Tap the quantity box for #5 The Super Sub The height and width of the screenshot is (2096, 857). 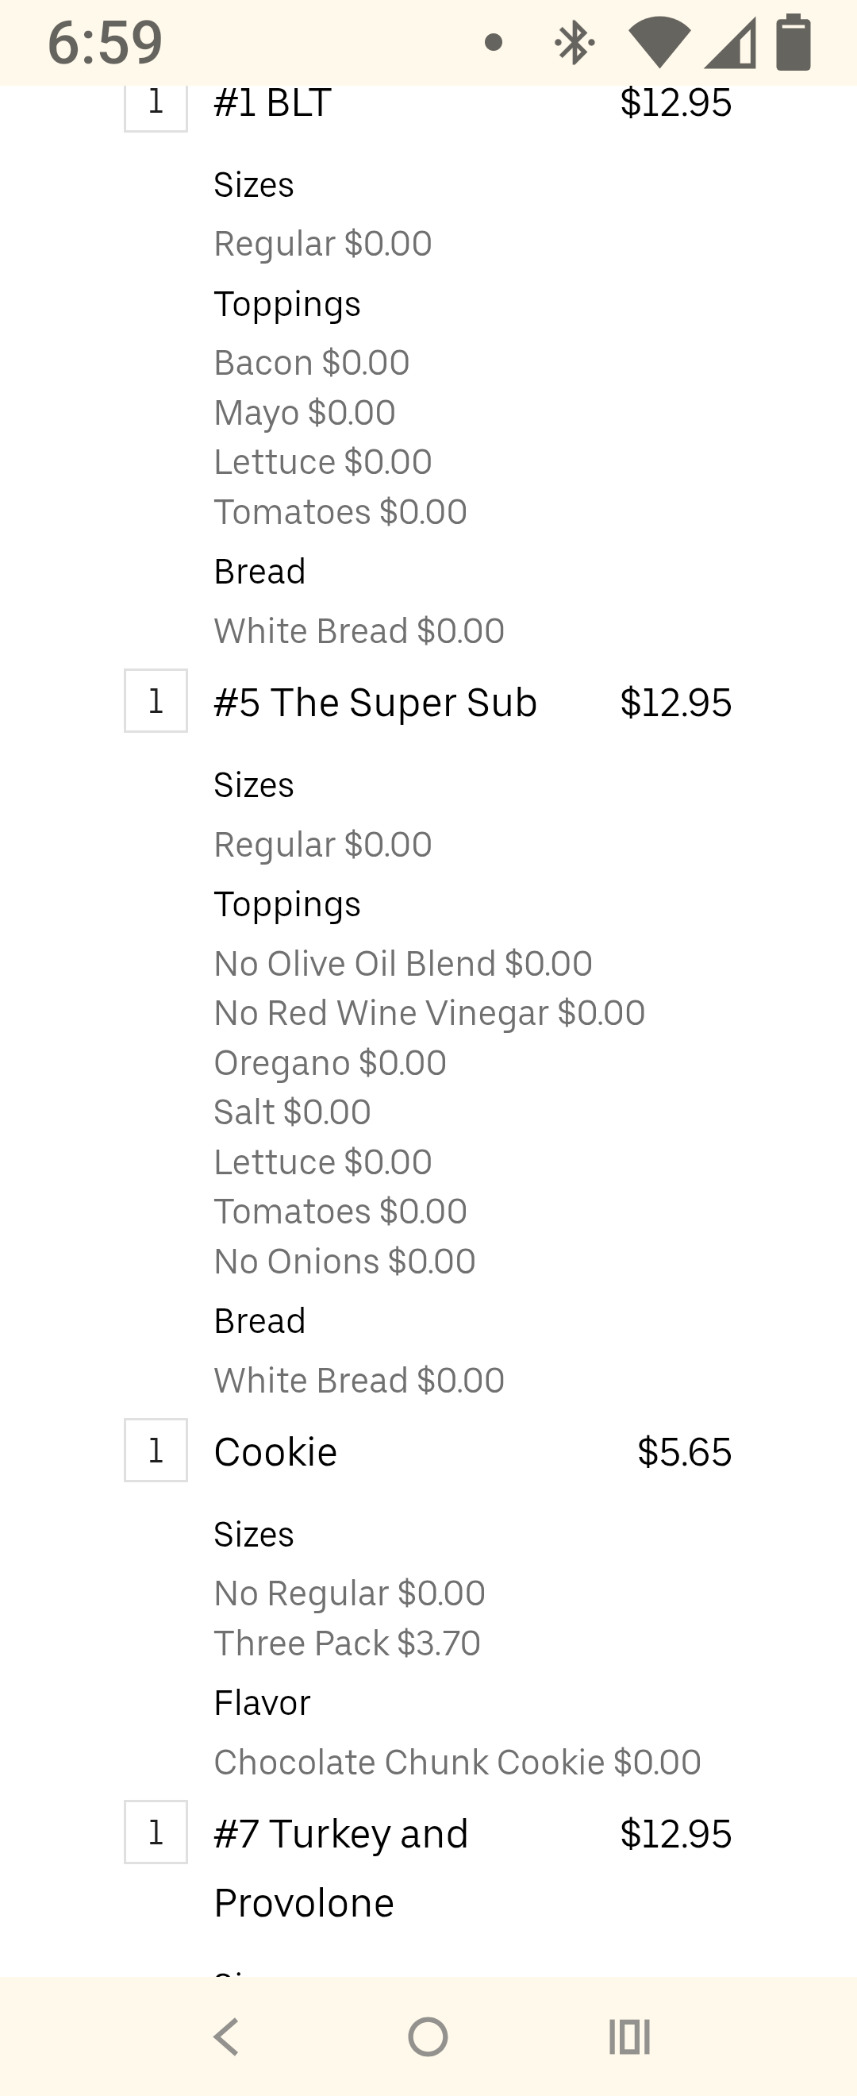click(x=156, y=700)
